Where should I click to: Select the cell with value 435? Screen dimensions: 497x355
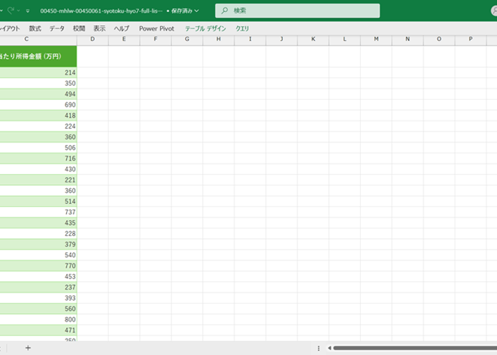pyautogui.click(x=38, y=223)
